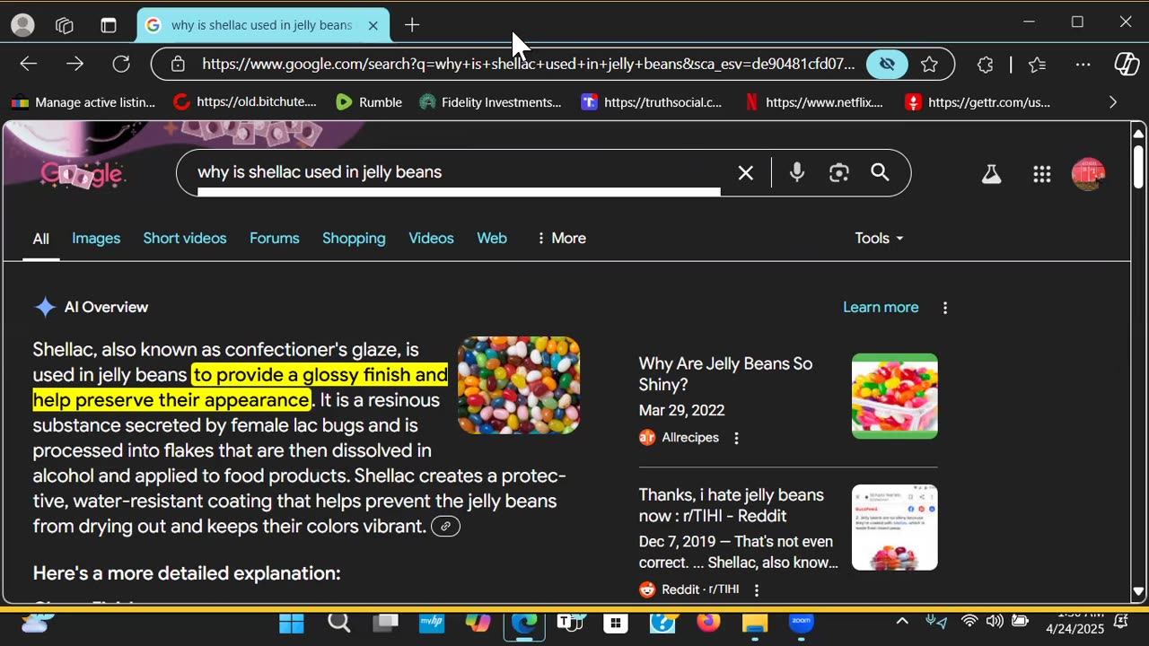Switch to Shopping tab

pos(354,238)
